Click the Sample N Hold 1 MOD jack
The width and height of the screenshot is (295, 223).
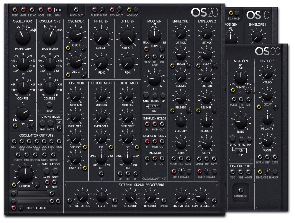pyautogui.click(x=155, y=124)
